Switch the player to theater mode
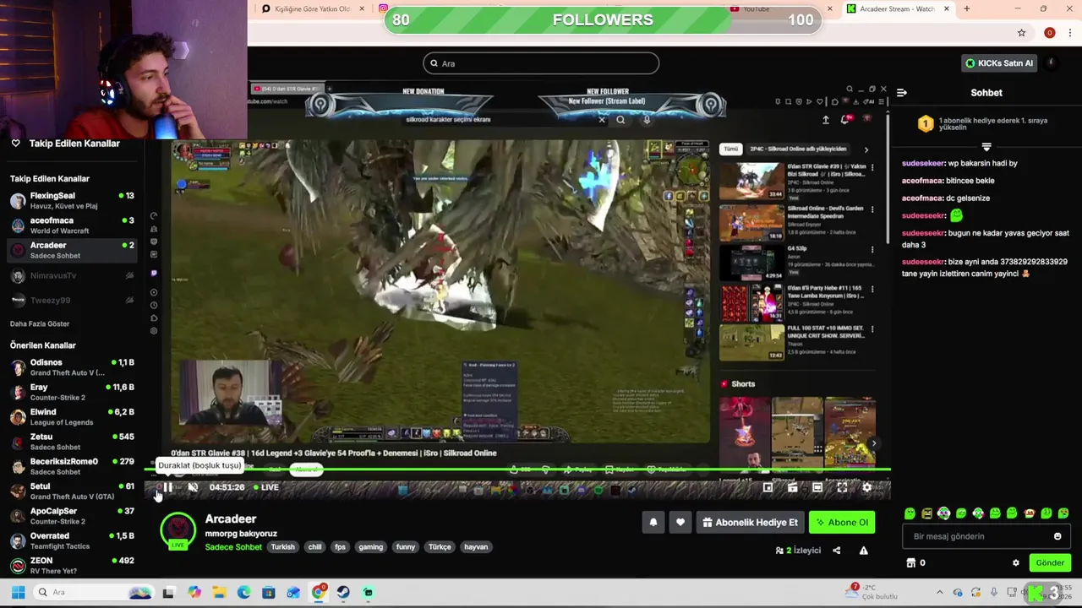This screenshot has height=608, width=1082. tap(817, 487)
